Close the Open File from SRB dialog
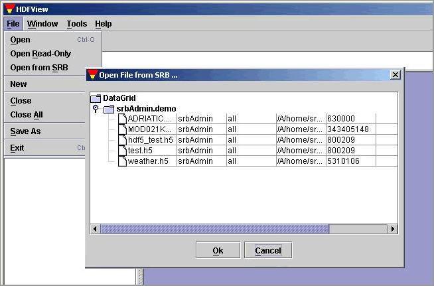Screen dimensions: 434x286 tap(396, 75)
